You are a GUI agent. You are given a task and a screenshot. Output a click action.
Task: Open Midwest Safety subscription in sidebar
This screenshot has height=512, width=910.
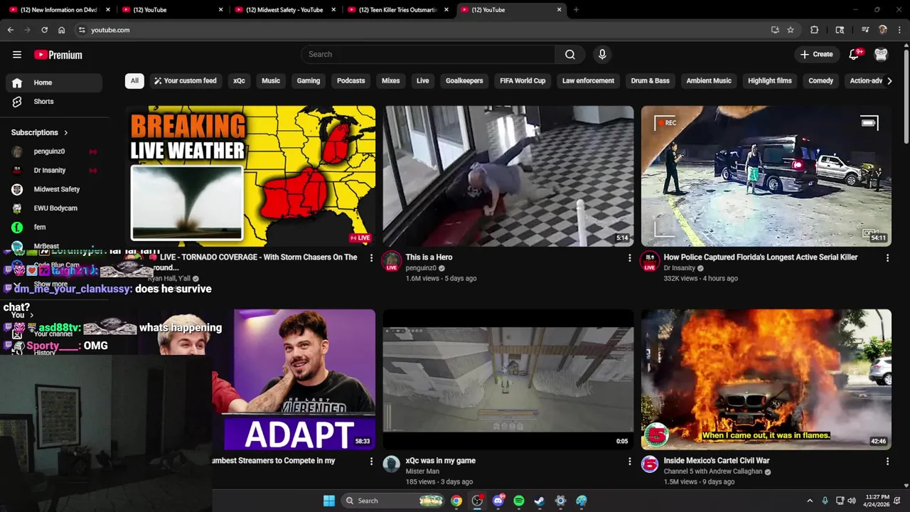point(54,189)
